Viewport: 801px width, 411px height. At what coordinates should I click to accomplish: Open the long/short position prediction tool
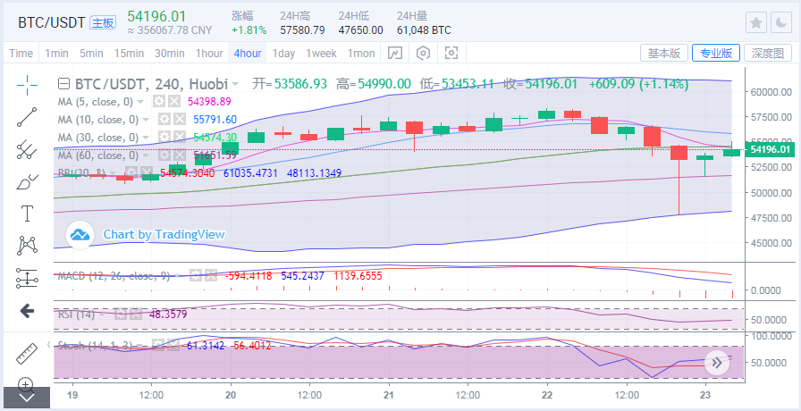(27, 278)
